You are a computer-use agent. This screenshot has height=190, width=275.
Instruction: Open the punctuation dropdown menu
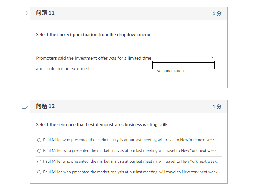pos(184,57)
